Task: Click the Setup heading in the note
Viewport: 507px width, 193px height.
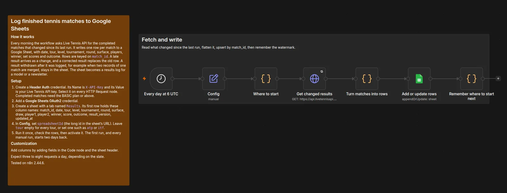Action: [x=16, y=81]
